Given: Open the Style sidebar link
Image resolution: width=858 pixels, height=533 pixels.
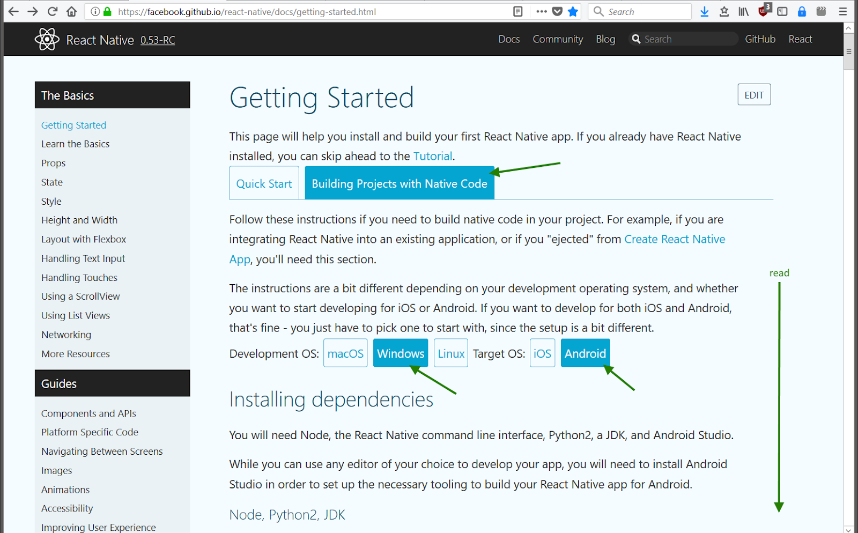Looking at the screenshot, I should click(x=51, y=202).
